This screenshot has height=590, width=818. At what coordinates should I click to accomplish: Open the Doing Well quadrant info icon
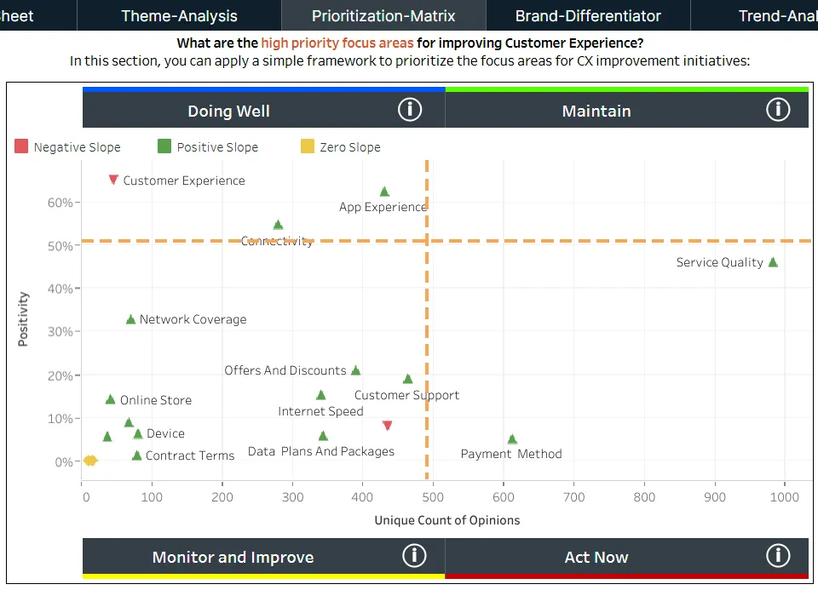coord(410,109)
